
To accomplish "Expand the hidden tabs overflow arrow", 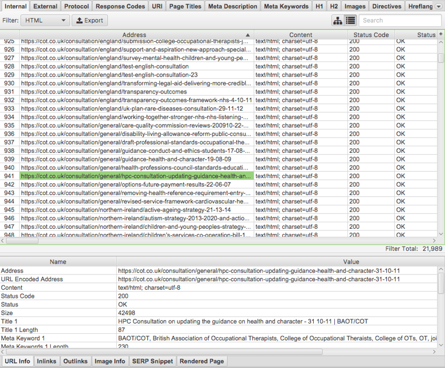I will [439, 6].
